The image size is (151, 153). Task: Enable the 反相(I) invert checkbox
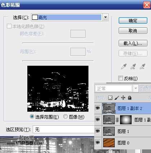[x=120, y=78]
